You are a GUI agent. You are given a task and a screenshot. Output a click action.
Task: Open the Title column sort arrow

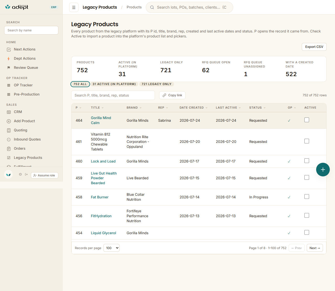click(x=103, y=108)
